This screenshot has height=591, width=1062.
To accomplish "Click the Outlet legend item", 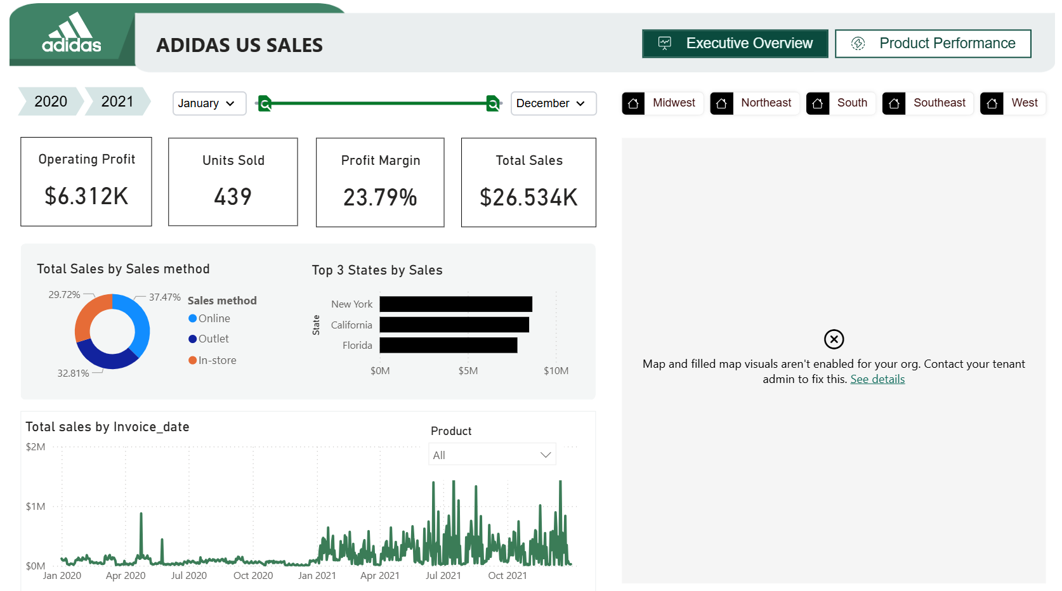I will 209,339.
